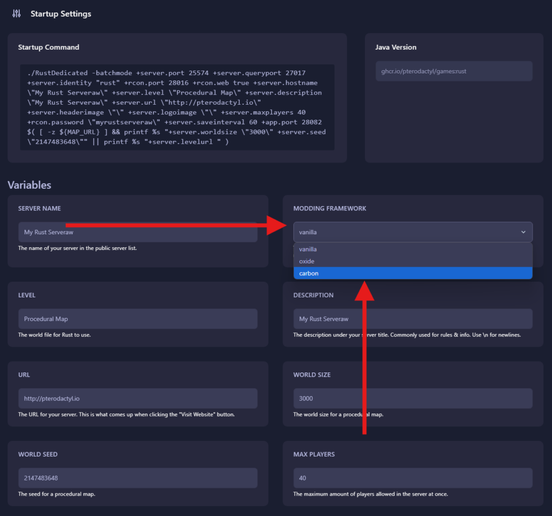552x516 pixels.
Task: Focus the Level field containing Procedural Map
Action: click(x=137, y=319)
